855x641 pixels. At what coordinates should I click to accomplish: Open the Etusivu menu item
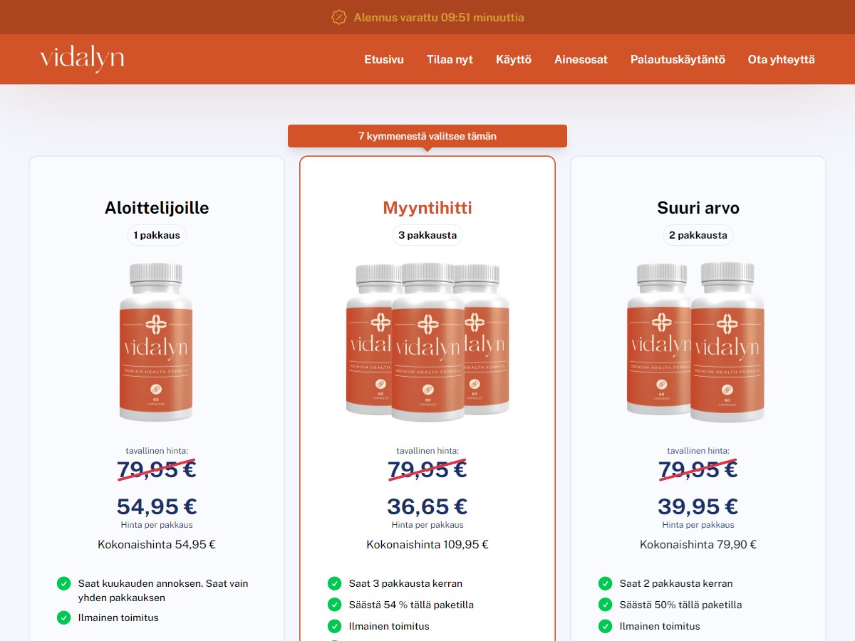point(384,60)
